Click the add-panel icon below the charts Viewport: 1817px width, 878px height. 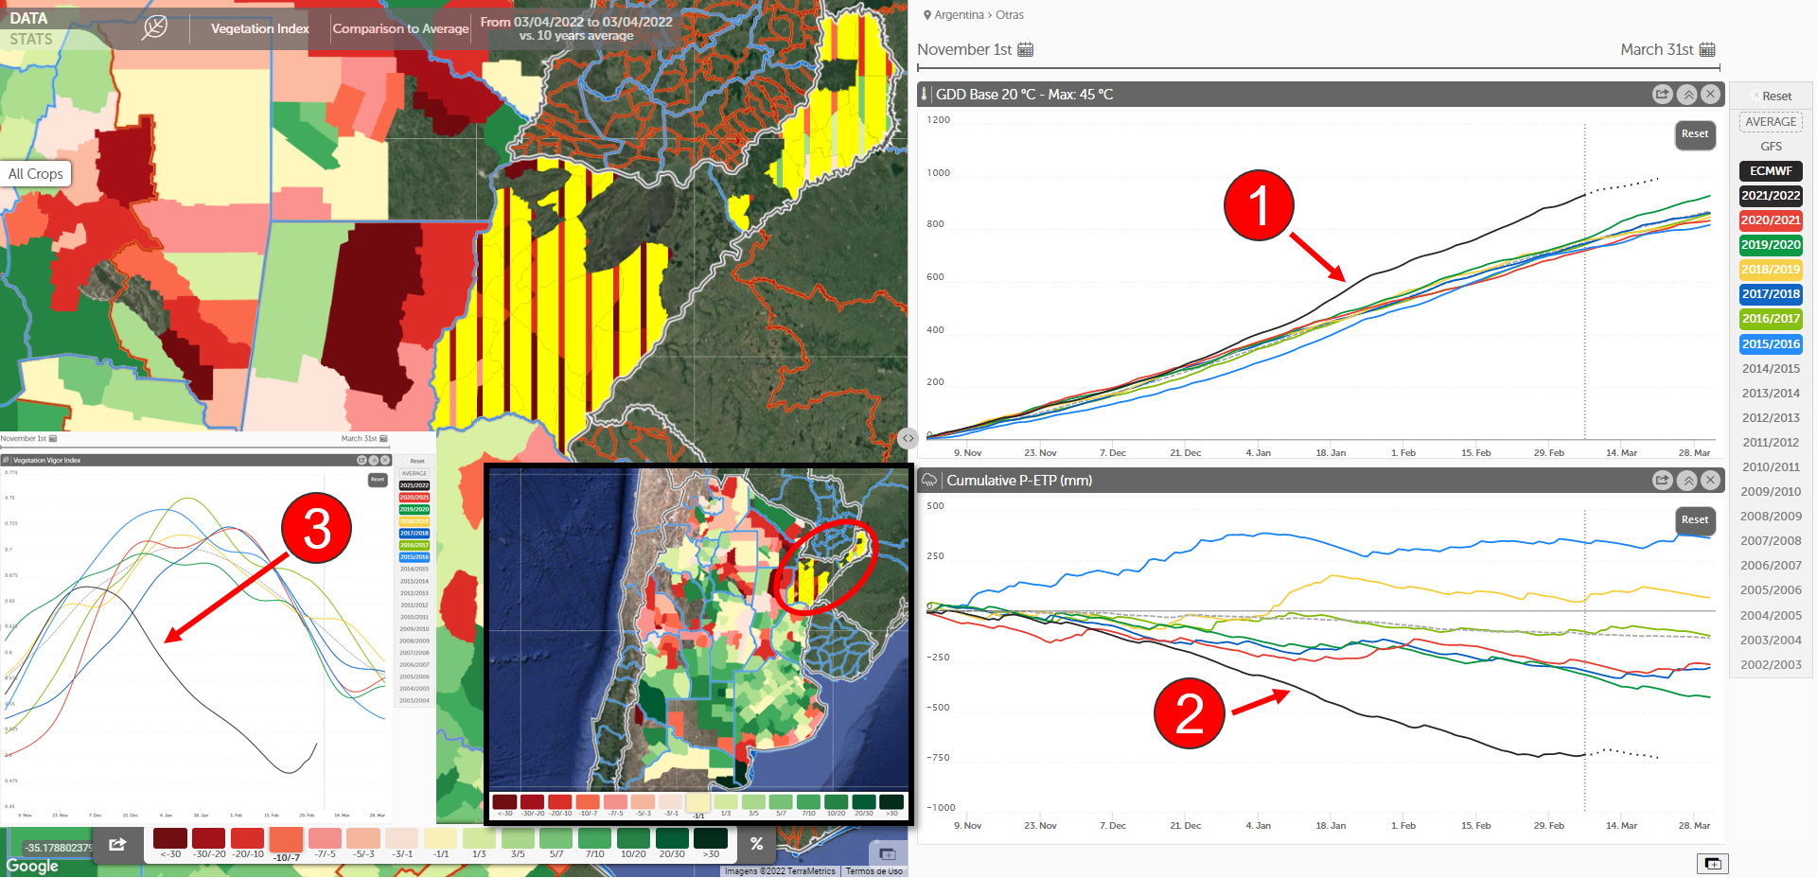pos(1713,863)
